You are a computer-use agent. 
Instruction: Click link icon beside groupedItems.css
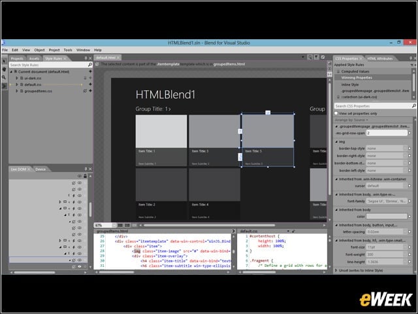point(86,91)
